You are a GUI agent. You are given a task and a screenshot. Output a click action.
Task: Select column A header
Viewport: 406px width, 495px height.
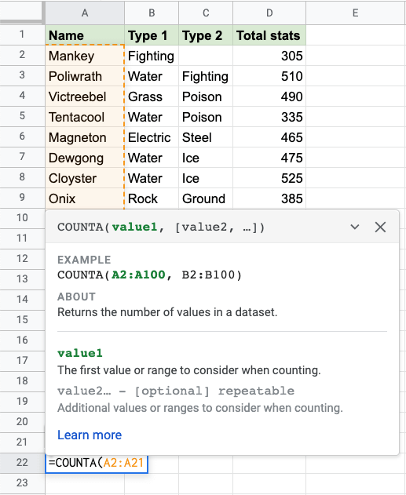click(x=85, y=13)
